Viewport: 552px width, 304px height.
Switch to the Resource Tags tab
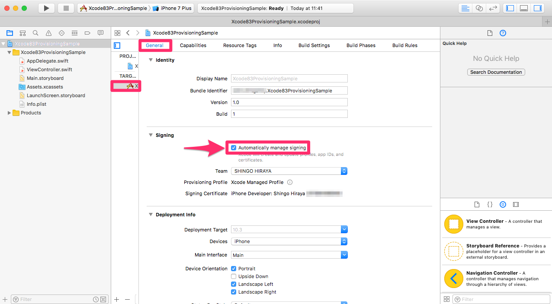(240, 45)
